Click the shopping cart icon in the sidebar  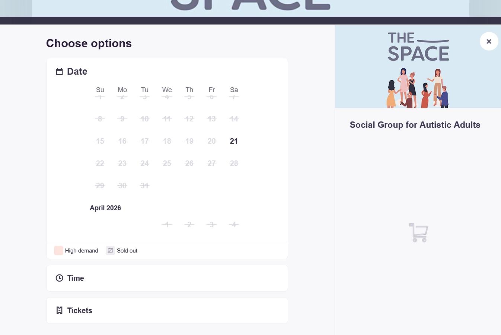click(418, 232)
